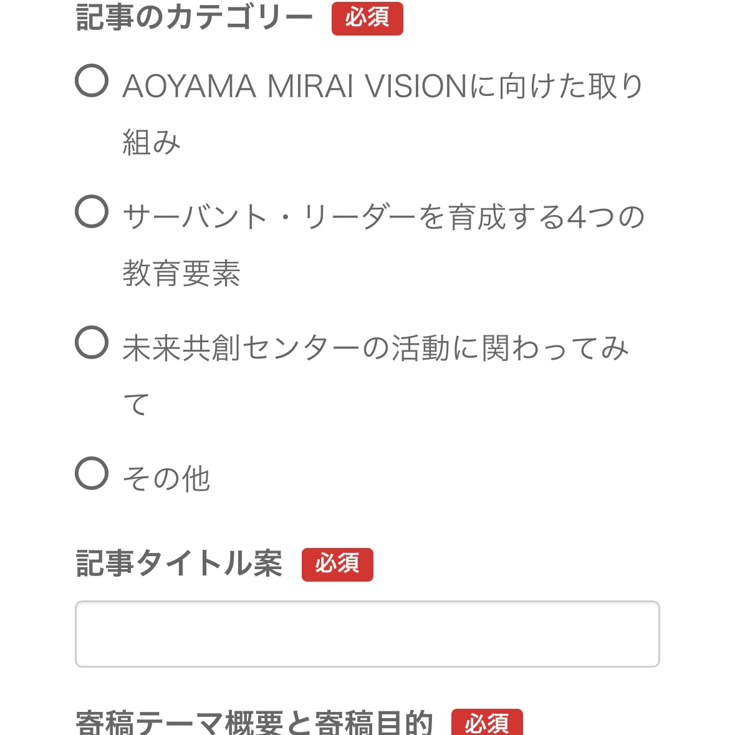This screenshot has width=735, height=735.
Task: Click the 必須 badge beside 記事タイトル案
Action: (337, 565)
